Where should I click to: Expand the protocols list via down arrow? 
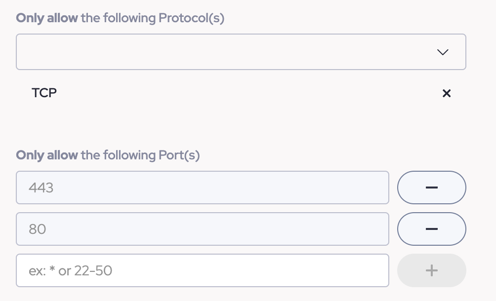443,52
